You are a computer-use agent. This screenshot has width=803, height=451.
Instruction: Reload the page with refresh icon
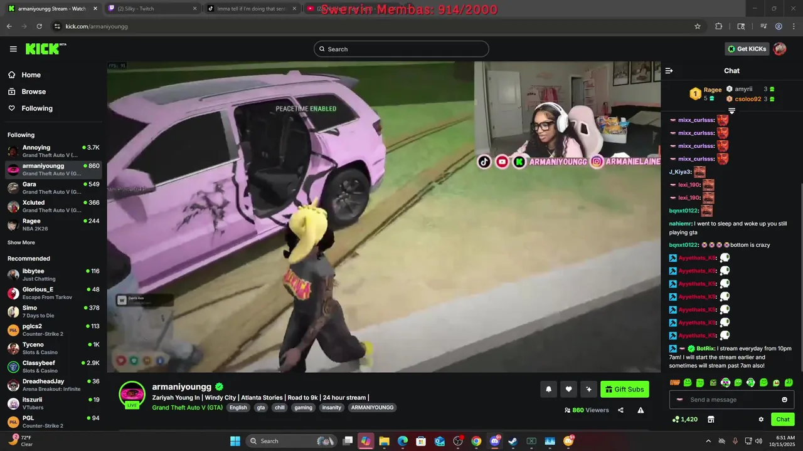pyautogui.click(x=39, y=26)
